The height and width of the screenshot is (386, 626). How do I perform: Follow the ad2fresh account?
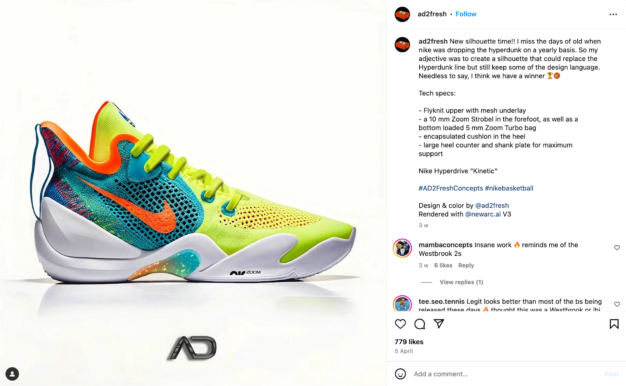466,14
